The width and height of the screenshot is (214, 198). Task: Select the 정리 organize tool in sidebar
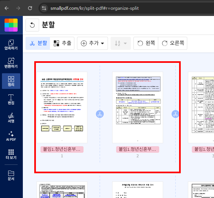[11, 81]
